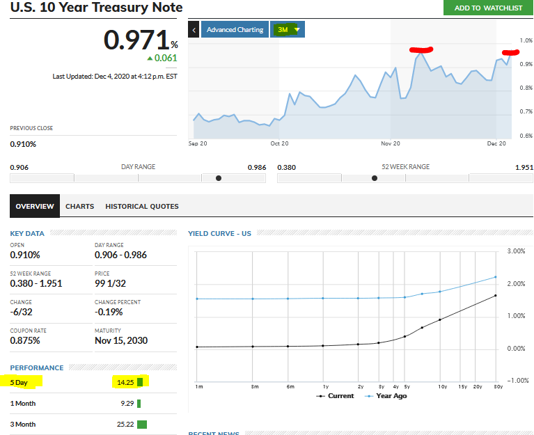Click the Oct 20 label on chart axis

pos(280,143)
